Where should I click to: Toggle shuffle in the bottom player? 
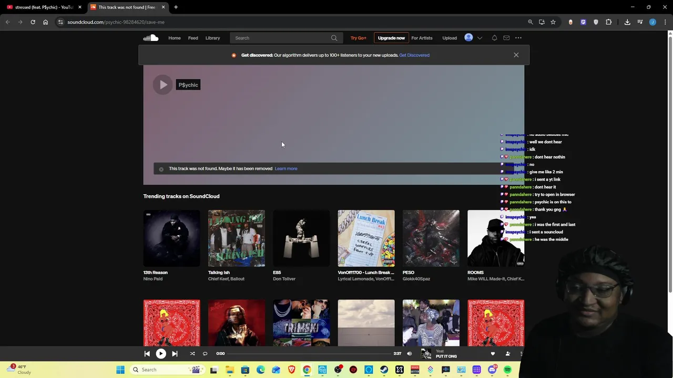(192, 354)
